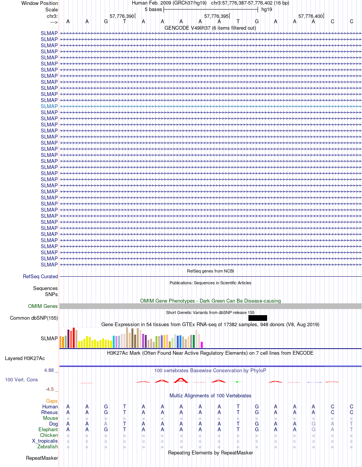Viewport: 362px width, 467px height.
Task: Select the Dog alignment row label
Action: 53,424
